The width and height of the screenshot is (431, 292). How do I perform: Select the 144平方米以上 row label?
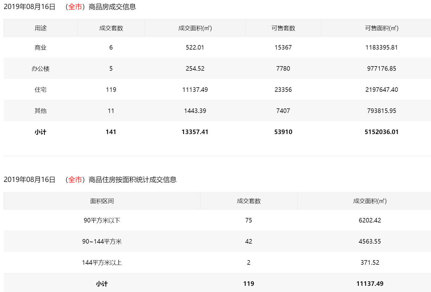point(102,263)
